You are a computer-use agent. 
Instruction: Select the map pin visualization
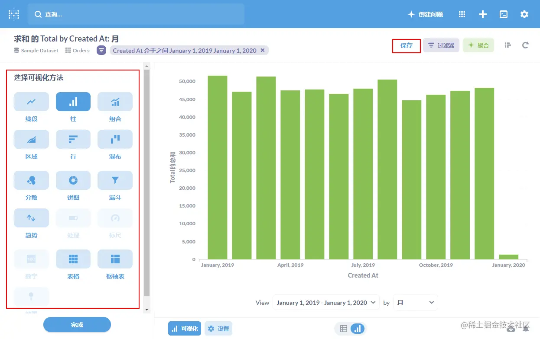[31, 297]
